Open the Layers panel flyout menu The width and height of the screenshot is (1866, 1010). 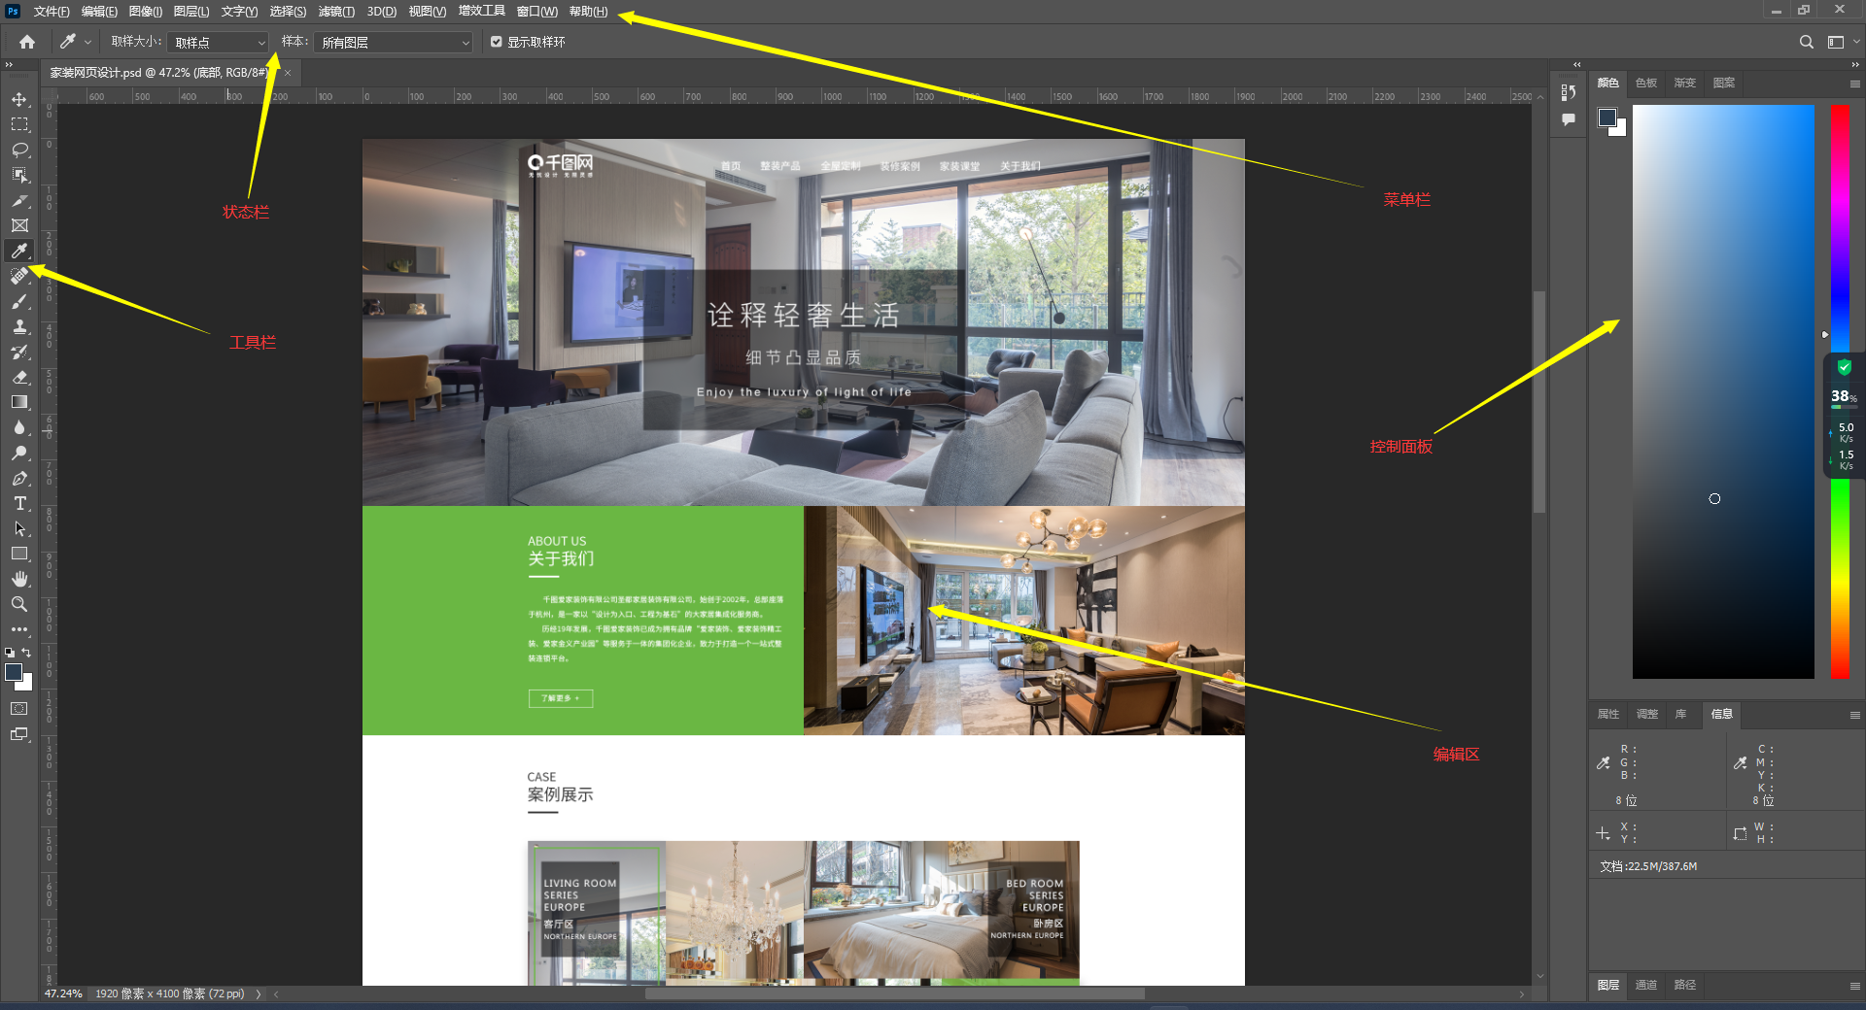[1854, 986]
